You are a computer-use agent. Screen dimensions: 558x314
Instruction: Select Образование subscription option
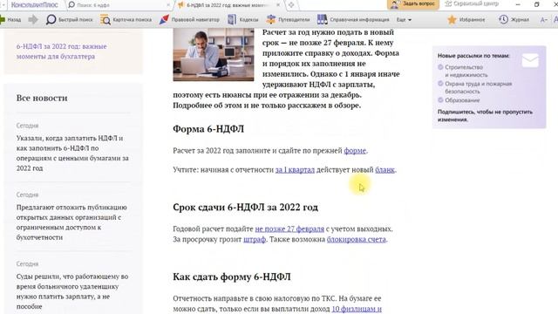459,100
